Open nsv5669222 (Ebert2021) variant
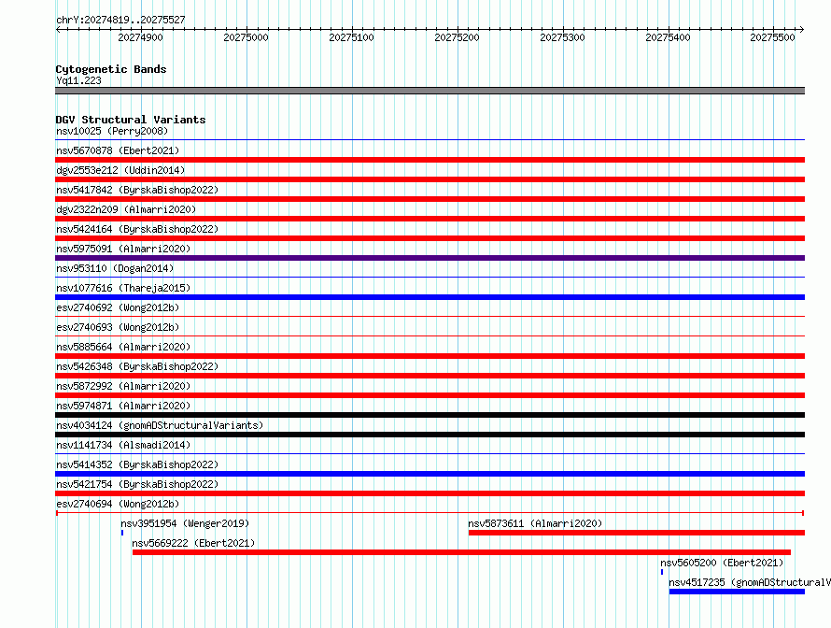This screenshot has height=628, width=831. click(x=193, y=543)
